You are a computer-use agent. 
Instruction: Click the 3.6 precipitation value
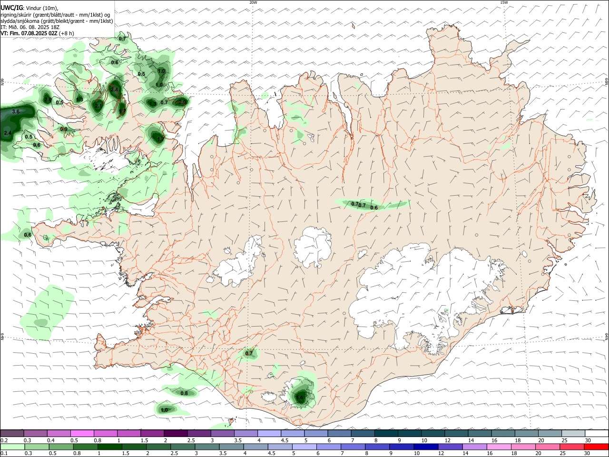pyautogui.click(x=16, y=111)
